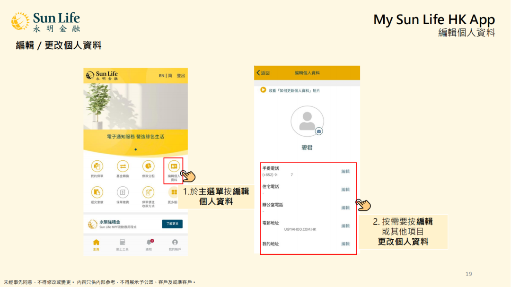Click Sun Life globe logo in app header
511x287 pixels.
pos(90,76)
